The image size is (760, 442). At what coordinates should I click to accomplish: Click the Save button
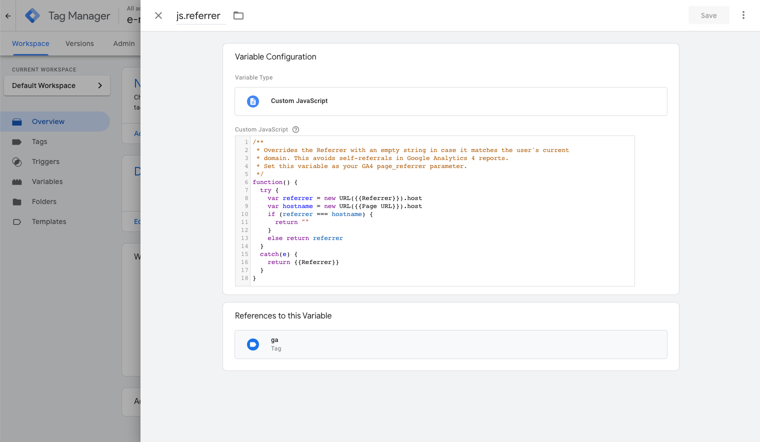708,15
